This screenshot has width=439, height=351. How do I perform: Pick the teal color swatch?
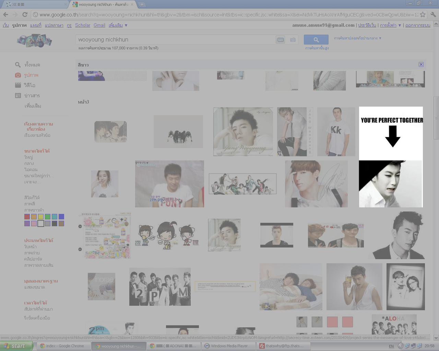(55, 217)
